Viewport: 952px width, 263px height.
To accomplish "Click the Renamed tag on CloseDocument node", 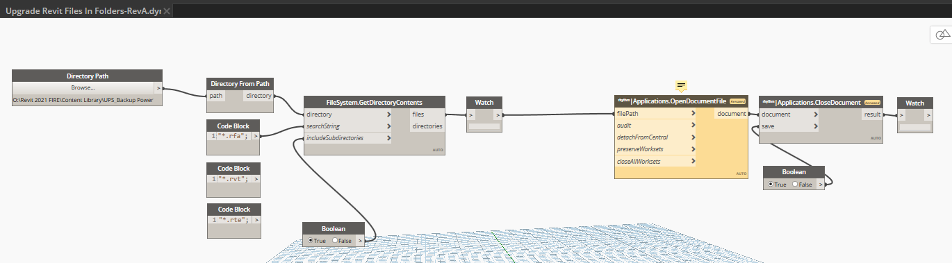I will [871, 102].
